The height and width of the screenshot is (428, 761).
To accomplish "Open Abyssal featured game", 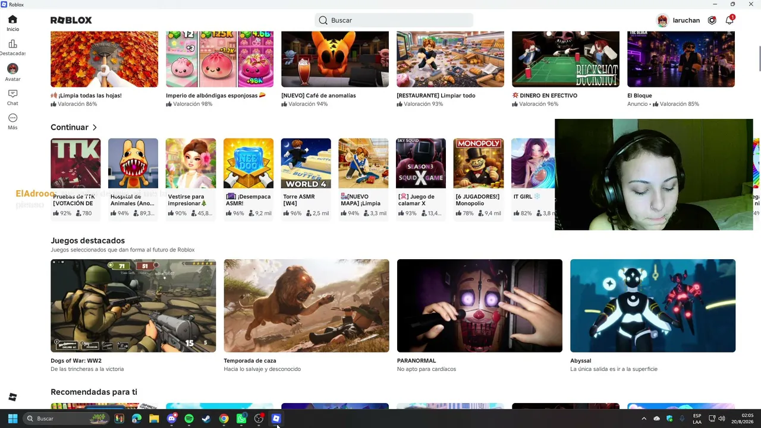I will [653, 306].
